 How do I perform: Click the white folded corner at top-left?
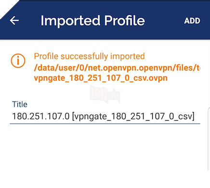[x=7, y=7]
